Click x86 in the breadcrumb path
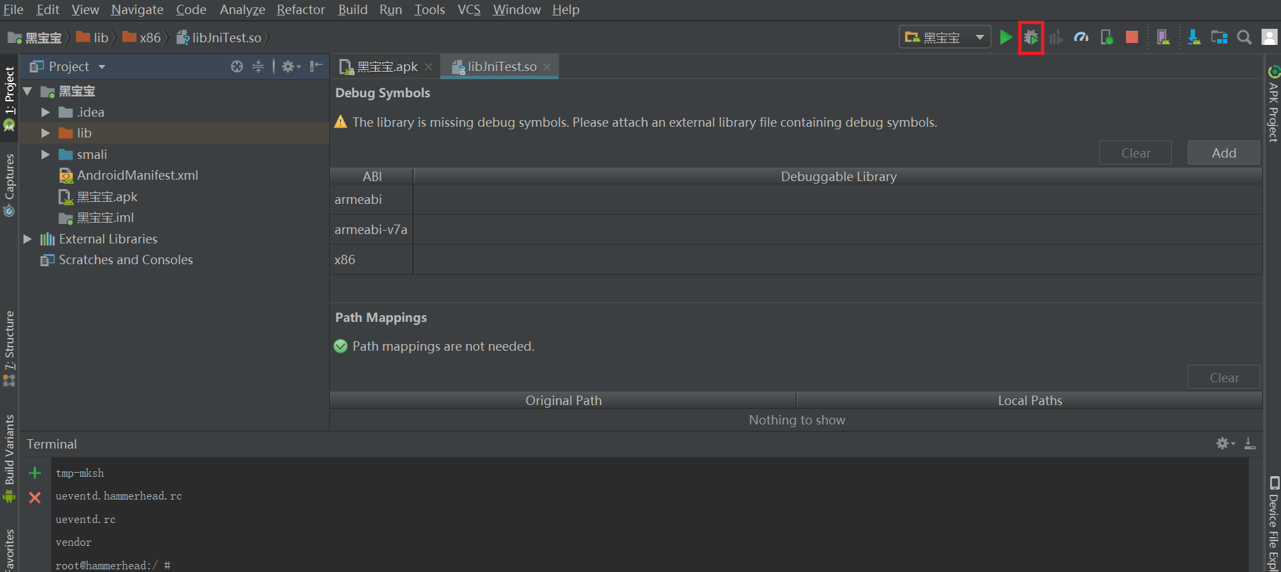The height and width of the screenshot is (572, 1281). (141, 38)
